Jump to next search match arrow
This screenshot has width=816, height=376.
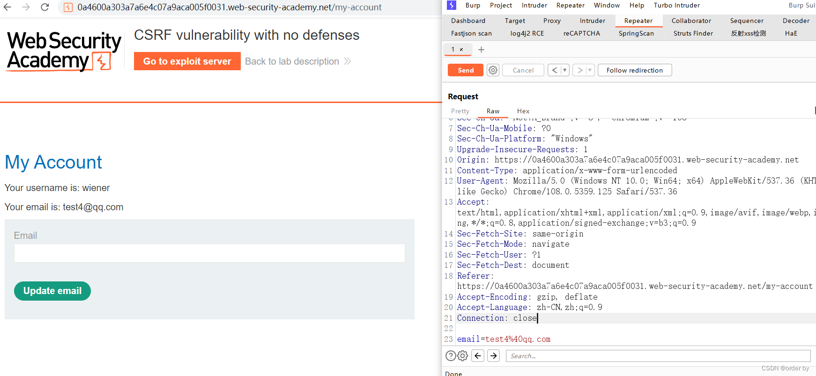tap(494, 356)
